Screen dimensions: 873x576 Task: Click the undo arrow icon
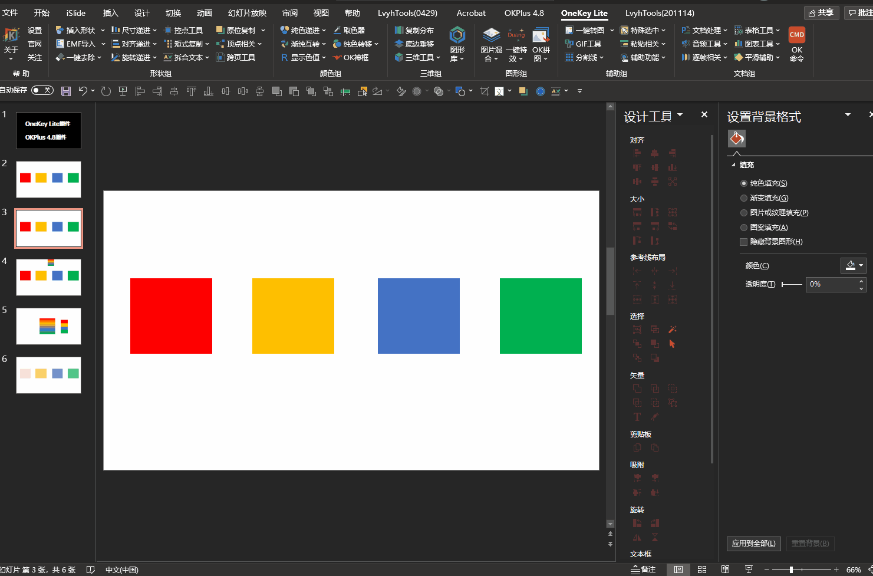[x=83, y=91]
